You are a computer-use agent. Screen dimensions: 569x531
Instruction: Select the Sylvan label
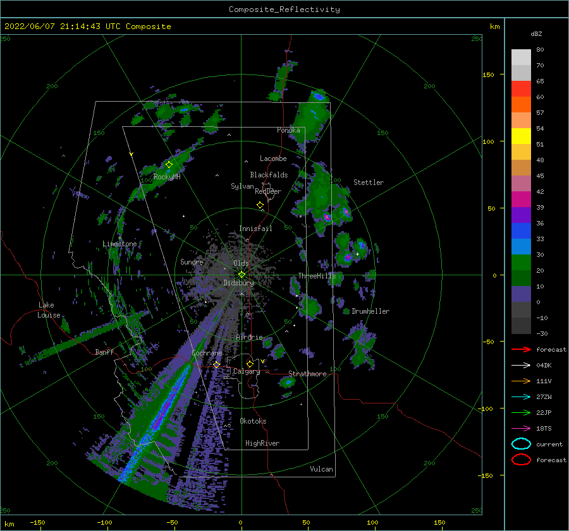(x=242, y=186)
